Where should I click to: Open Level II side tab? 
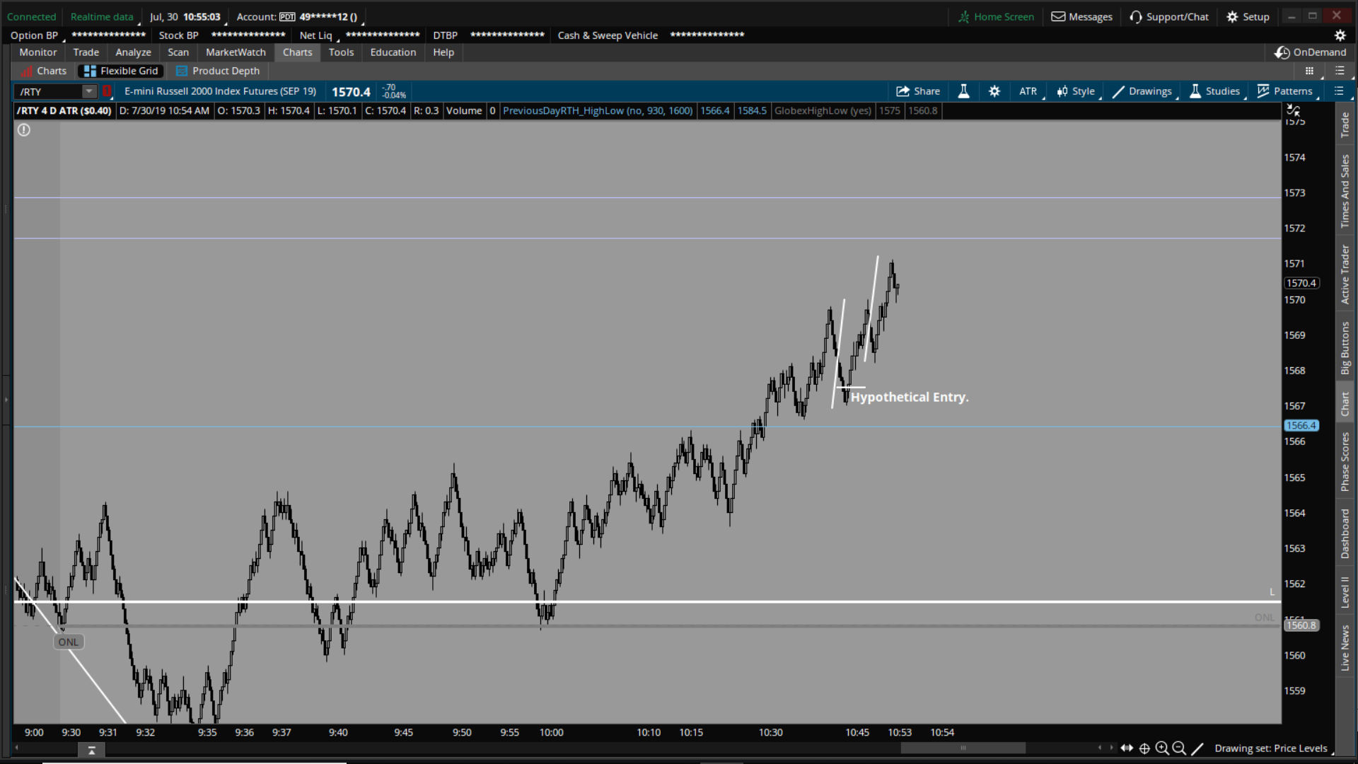pos(1345,592)
